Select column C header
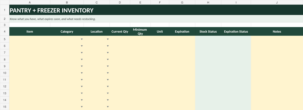Viewport: 303px width, 110px height. pos(97,3)
